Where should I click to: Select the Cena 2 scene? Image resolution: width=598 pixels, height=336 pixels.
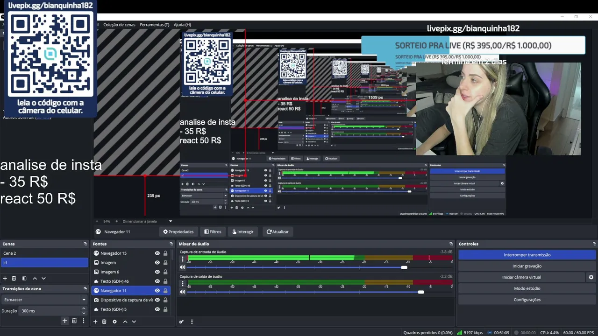pyautogui.click(x=44, y=253)
